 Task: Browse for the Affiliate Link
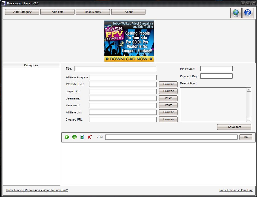pyautogui.click(x=168, y=112)
